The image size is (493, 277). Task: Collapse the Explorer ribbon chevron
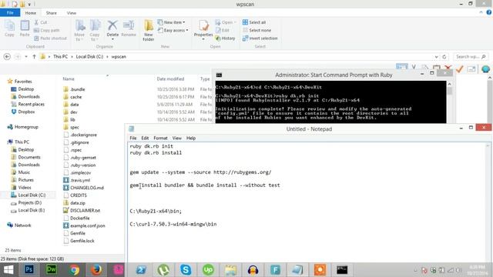pyautogui.click(x=481, y=12)
